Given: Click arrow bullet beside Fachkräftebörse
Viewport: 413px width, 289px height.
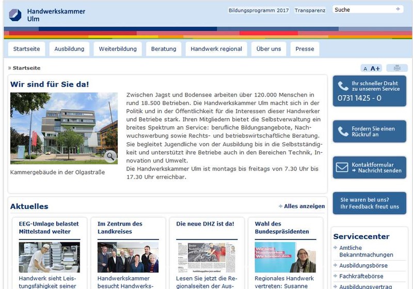Looking at the screenshot, I should (x=335, y=276).
